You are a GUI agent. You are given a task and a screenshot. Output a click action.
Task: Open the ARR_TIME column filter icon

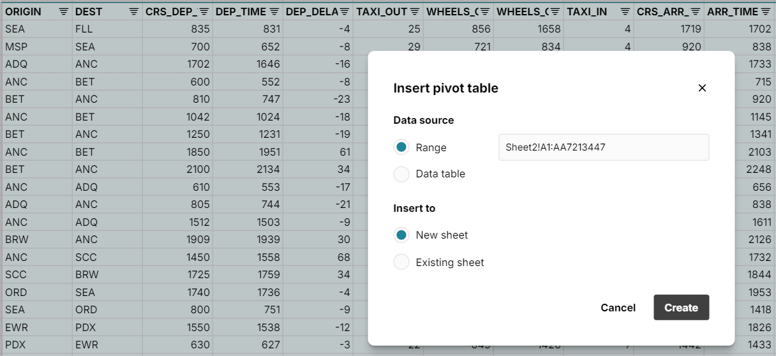click(765, 11)
